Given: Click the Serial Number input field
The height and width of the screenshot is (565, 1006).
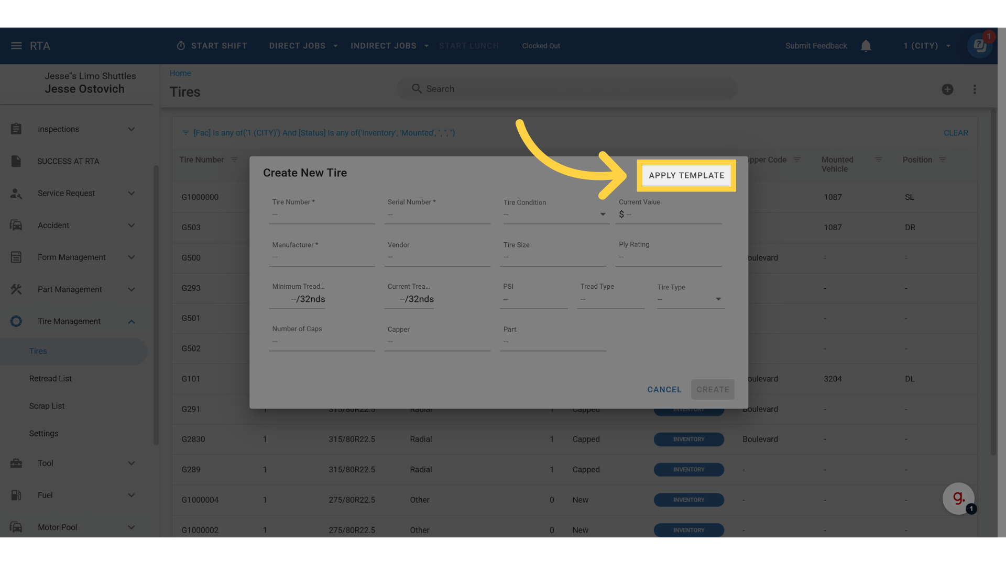Looking at the screenshot, I should [437, 215].
